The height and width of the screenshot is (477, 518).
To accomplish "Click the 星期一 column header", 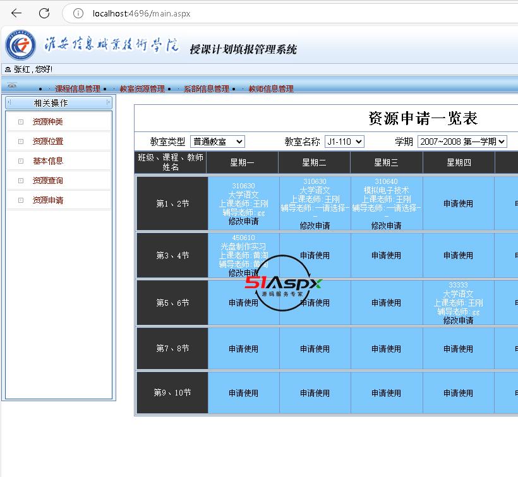I will 242,162.
